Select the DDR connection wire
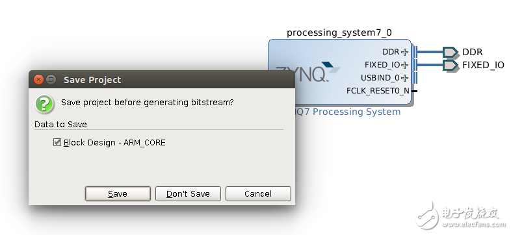The width and height of the screenshot is (511, 235). [x=430, y=52]
